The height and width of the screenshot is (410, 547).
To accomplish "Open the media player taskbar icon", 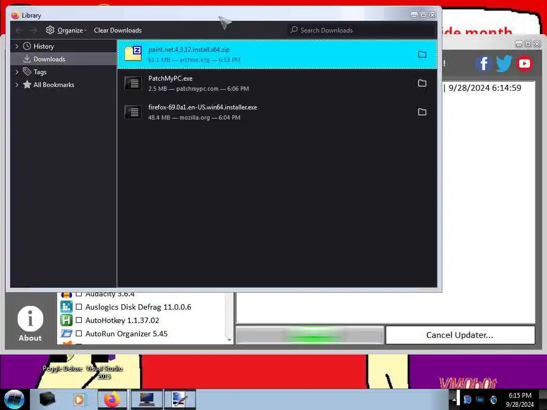I will coord(79,399).
